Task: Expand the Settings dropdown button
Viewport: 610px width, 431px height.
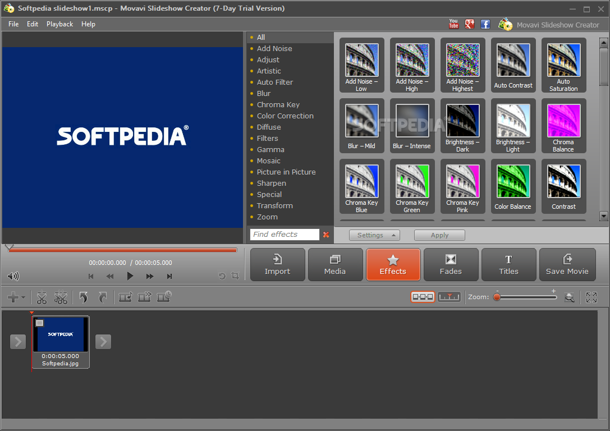Action: pos(374,235)
